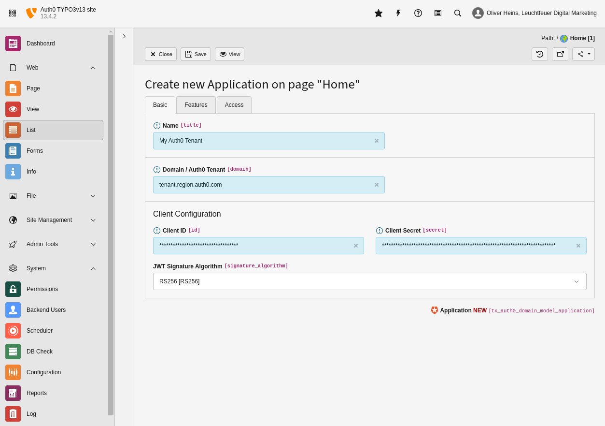605x426 pixels.
Task: View record change history via clock icon
Action: tap(539, 54)
